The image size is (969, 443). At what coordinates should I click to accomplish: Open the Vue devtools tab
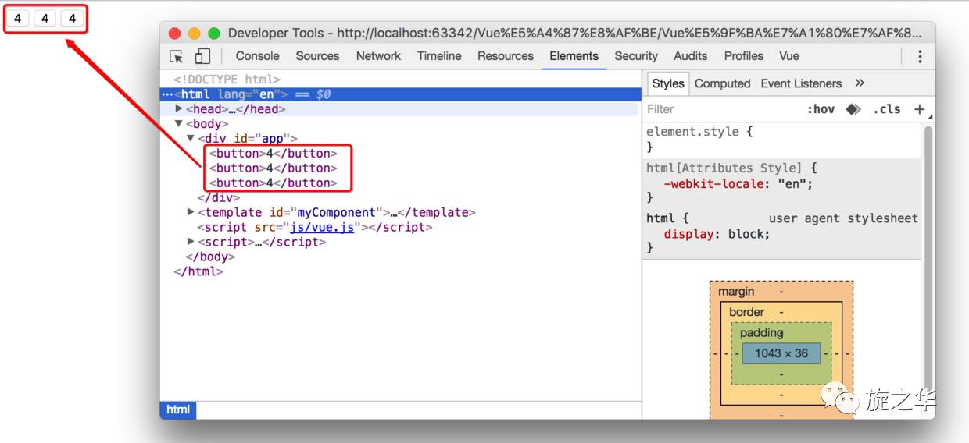pos(789,56)
